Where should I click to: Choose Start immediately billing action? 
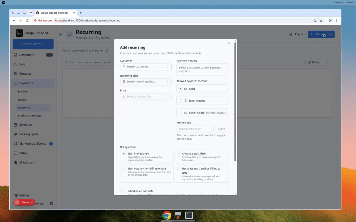click(147, 157)
